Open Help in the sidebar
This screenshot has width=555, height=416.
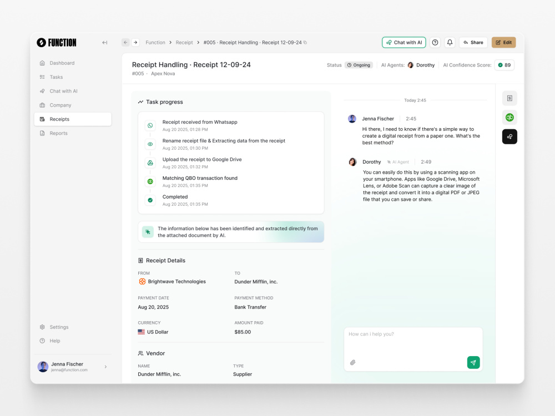click(73, 341)
